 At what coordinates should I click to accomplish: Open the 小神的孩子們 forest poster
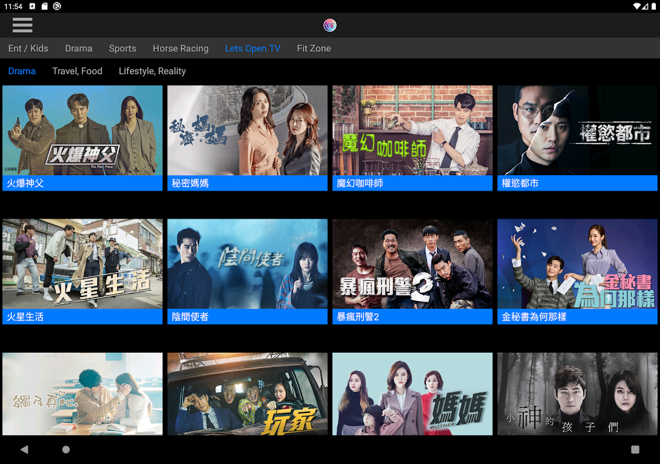pos(578,394)
